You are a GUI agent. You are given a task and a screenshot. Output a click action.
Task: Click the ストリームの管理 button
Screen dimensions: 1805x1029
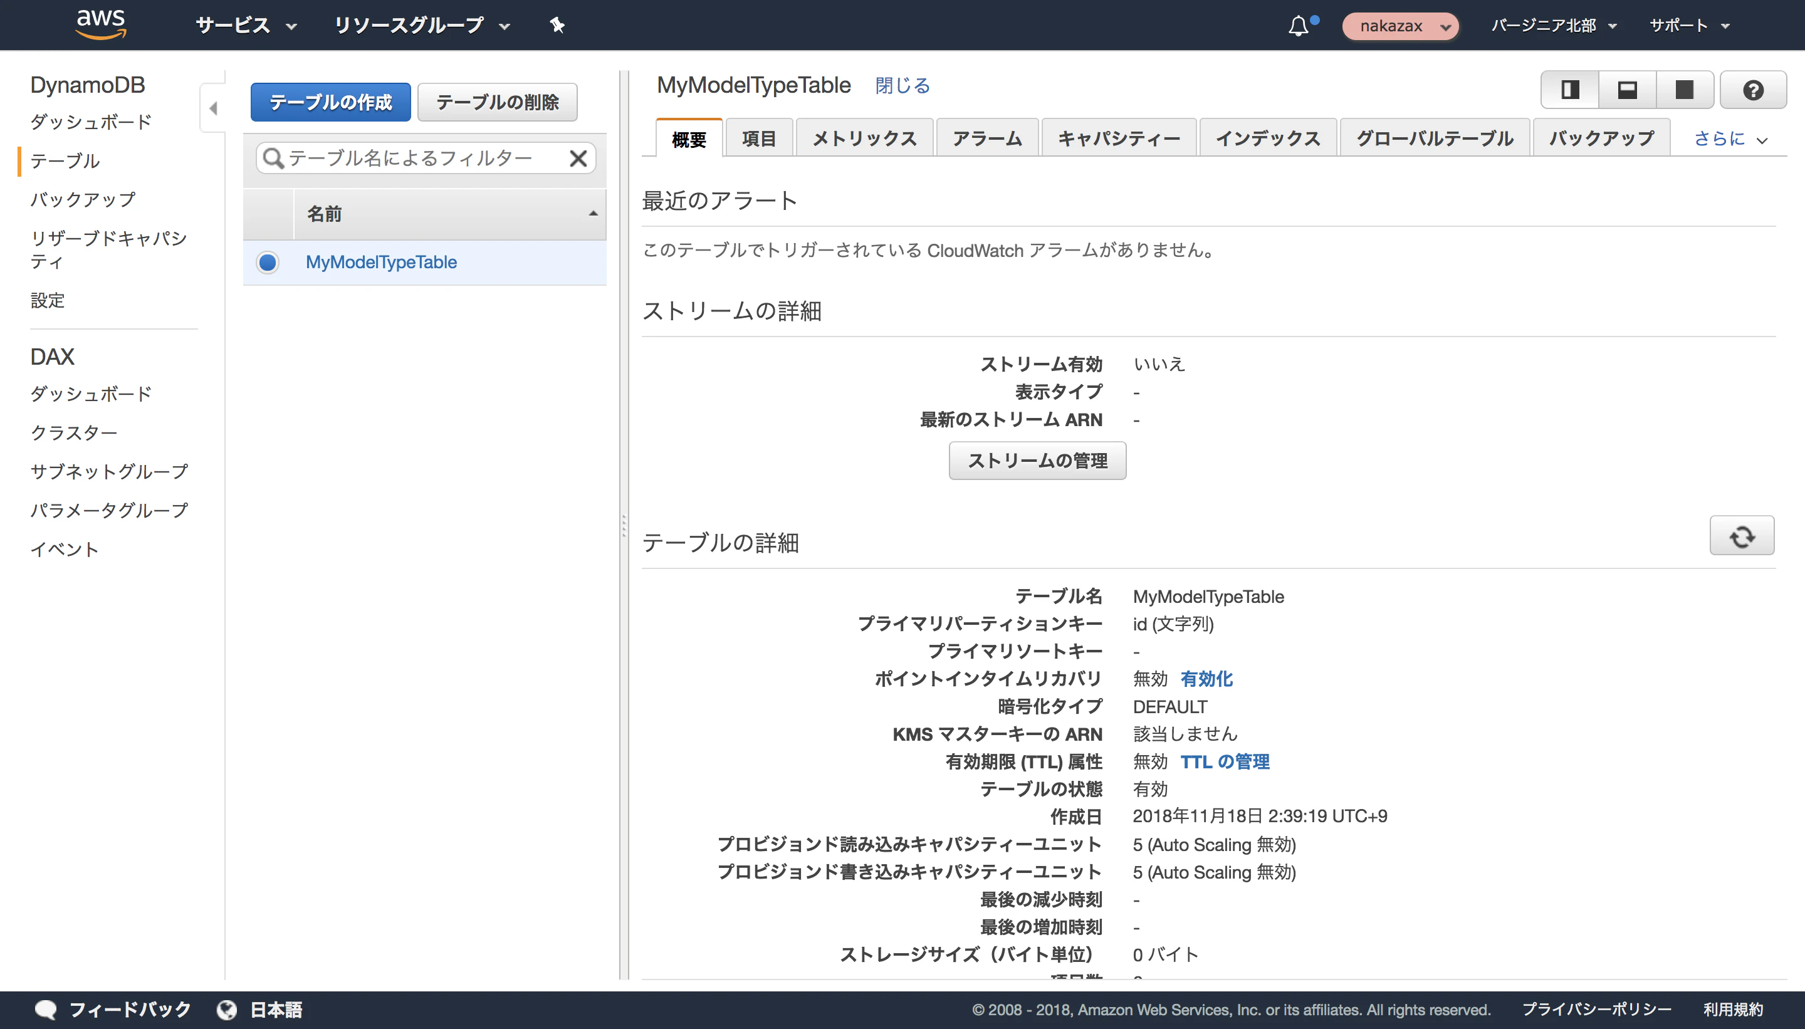[1037, 461]
